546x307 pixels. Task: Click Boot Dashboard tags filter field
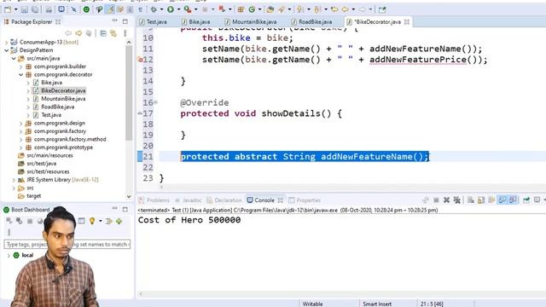67,245
